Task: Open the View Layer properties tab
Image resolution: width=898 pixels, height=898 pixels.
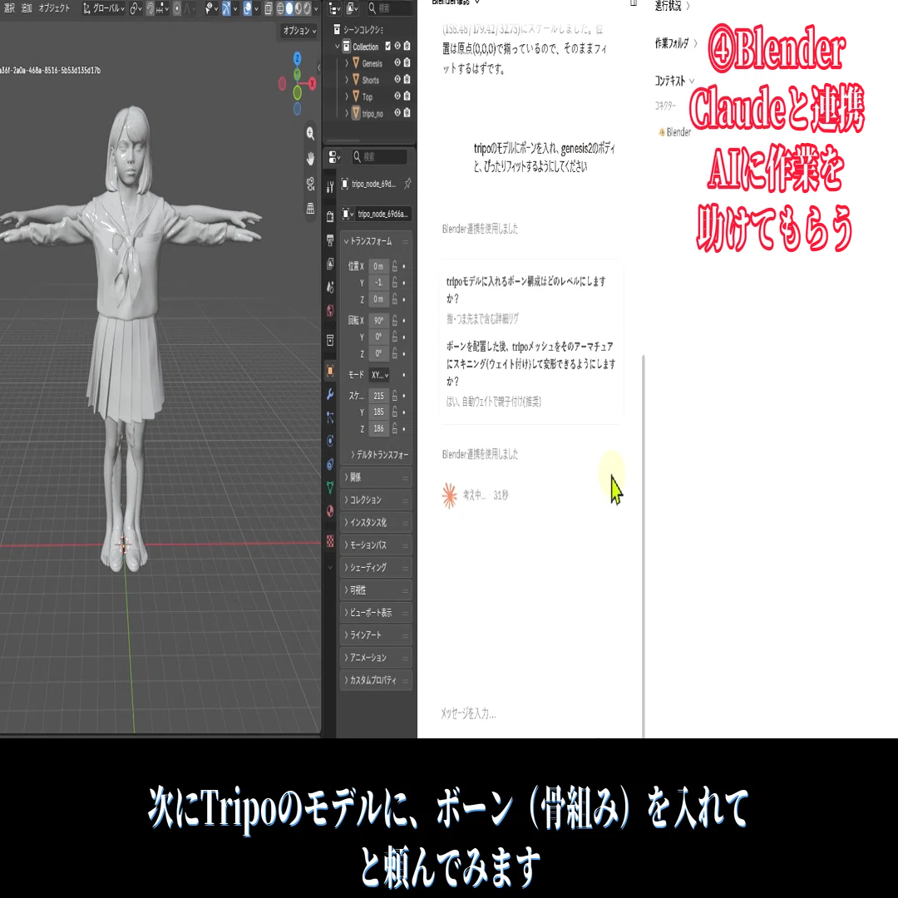Action: click(x=330, y=264)
